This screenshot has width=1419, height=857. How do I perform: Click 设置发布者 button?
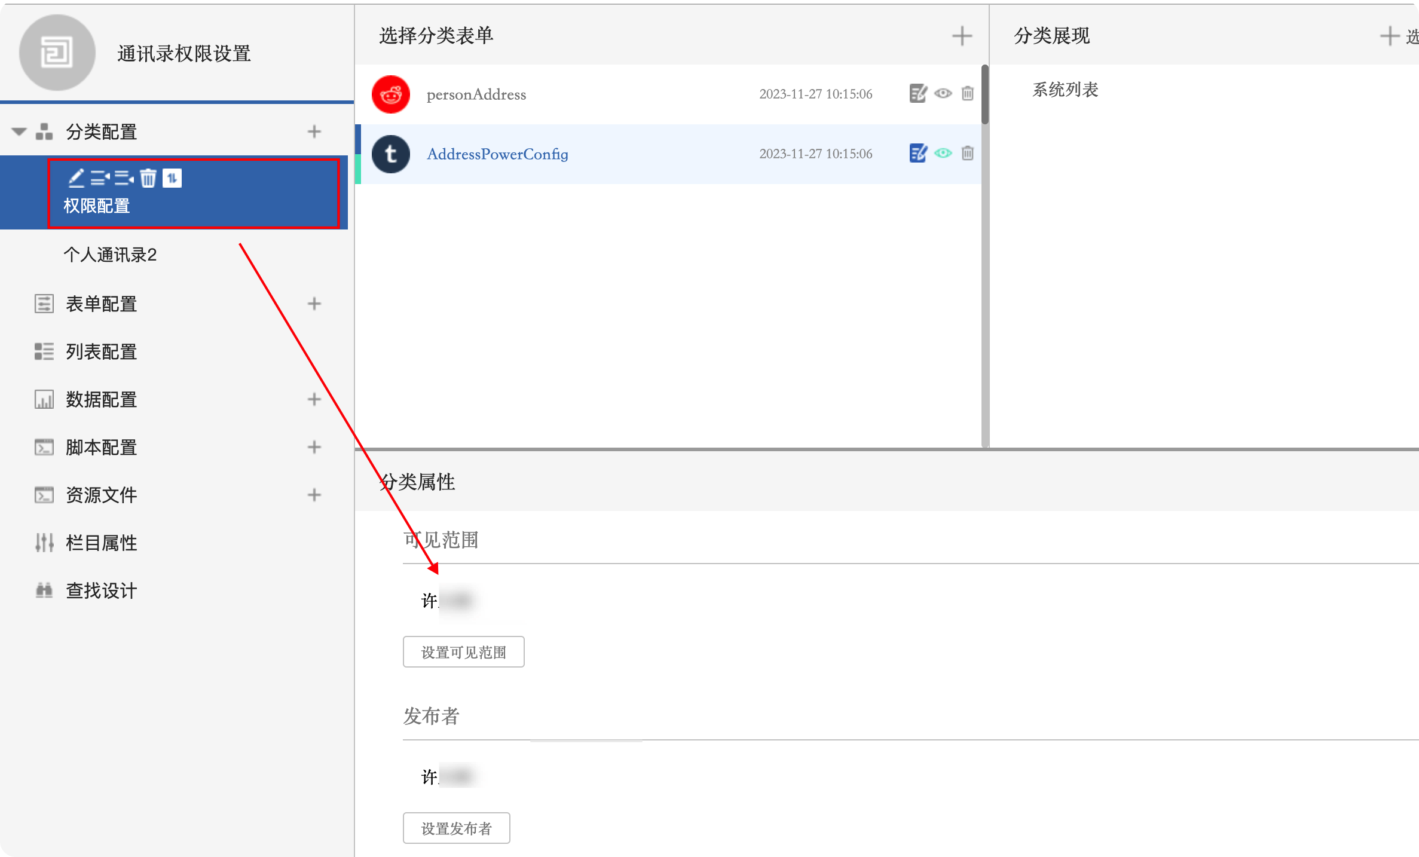456,828
